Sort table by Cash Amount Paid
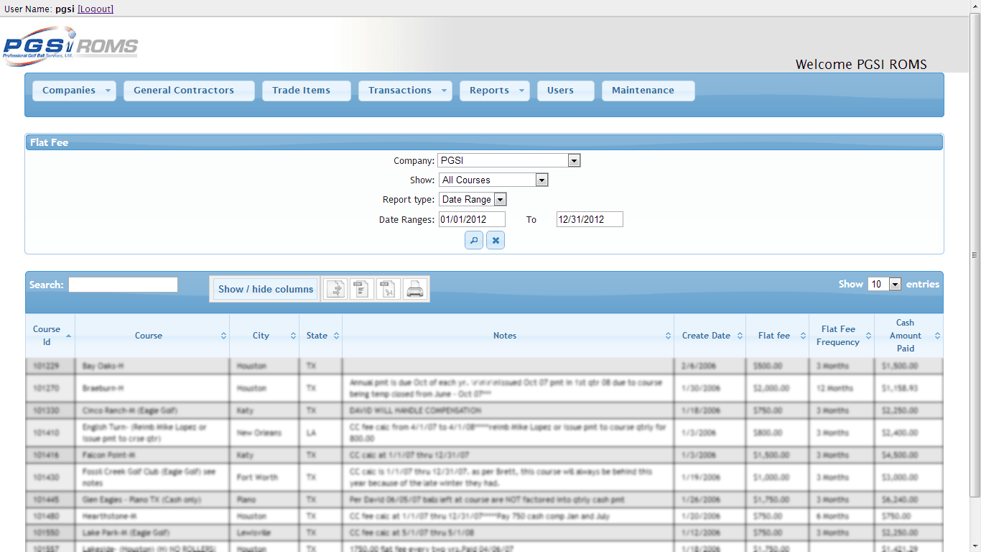 tap(908, 336)
